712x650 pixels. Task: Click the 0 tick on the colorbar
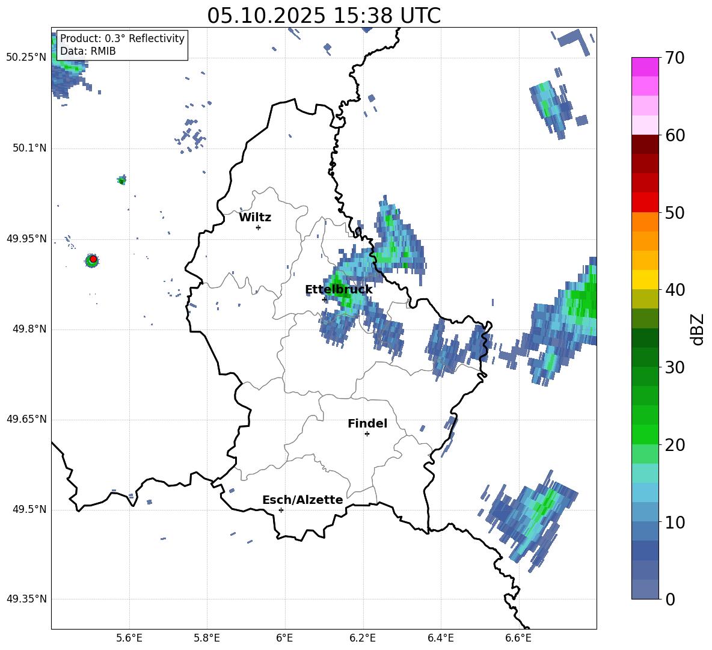tap(670, 599)
